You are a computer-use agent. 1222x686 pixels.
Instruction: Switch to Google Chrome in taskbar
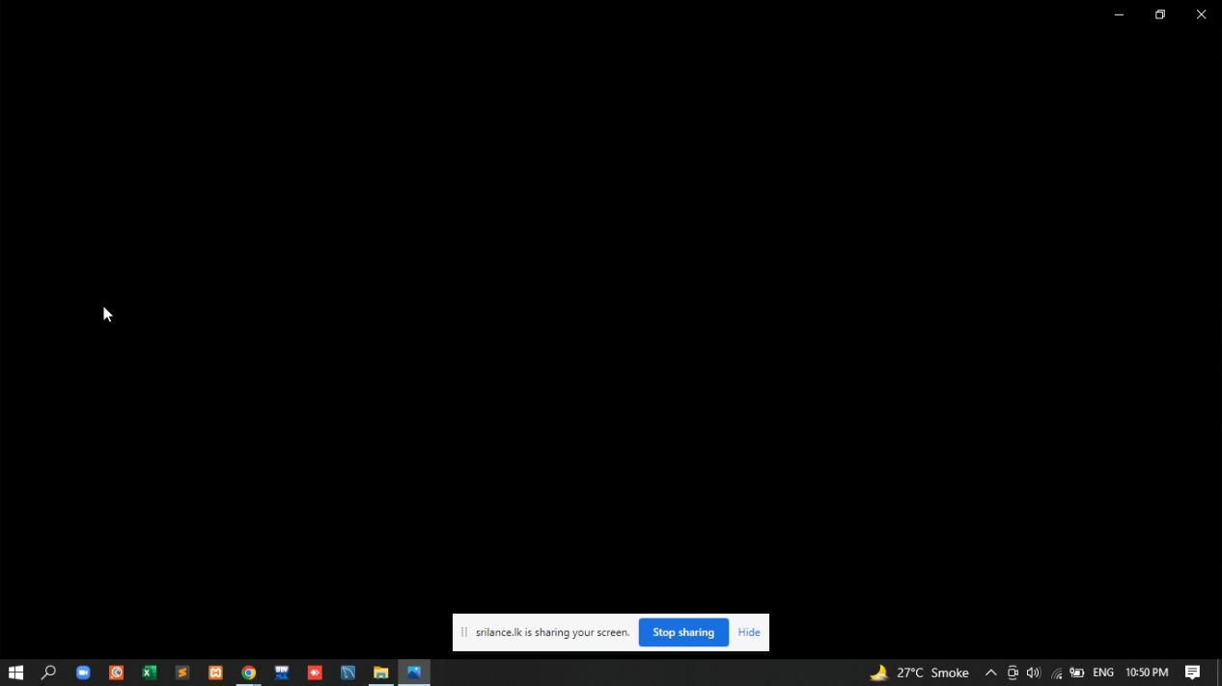(249, 672)
